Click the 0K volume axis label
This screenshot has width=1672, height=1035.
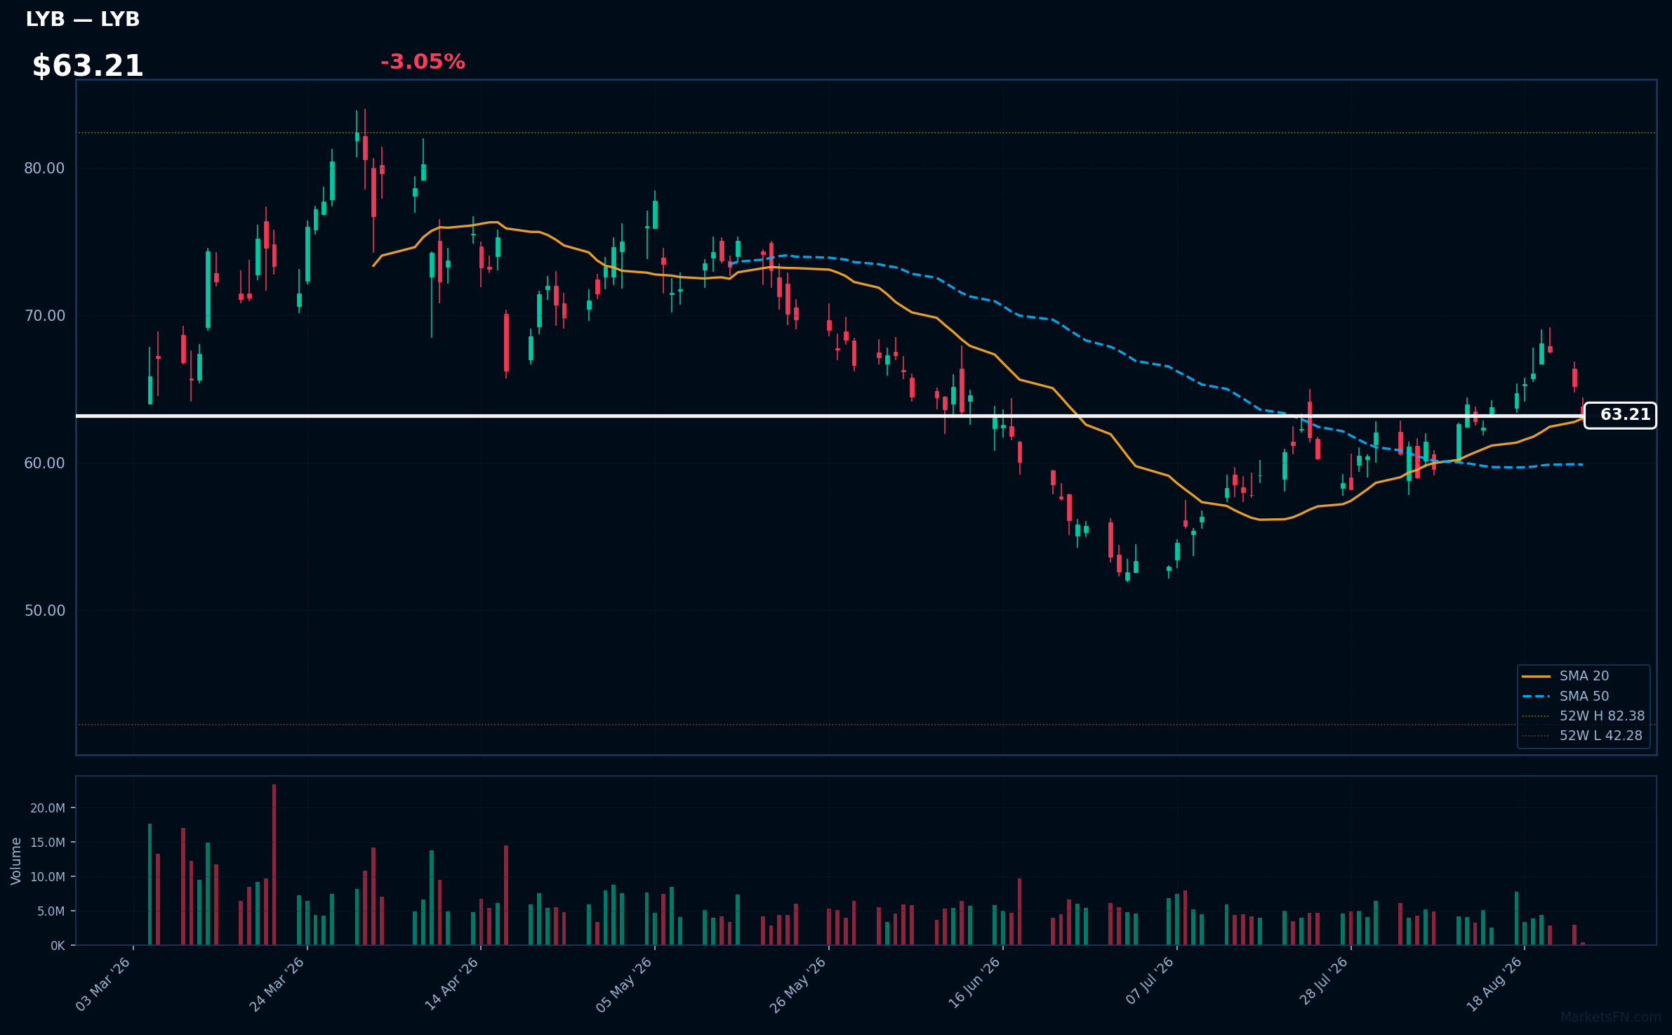point(58,946)
